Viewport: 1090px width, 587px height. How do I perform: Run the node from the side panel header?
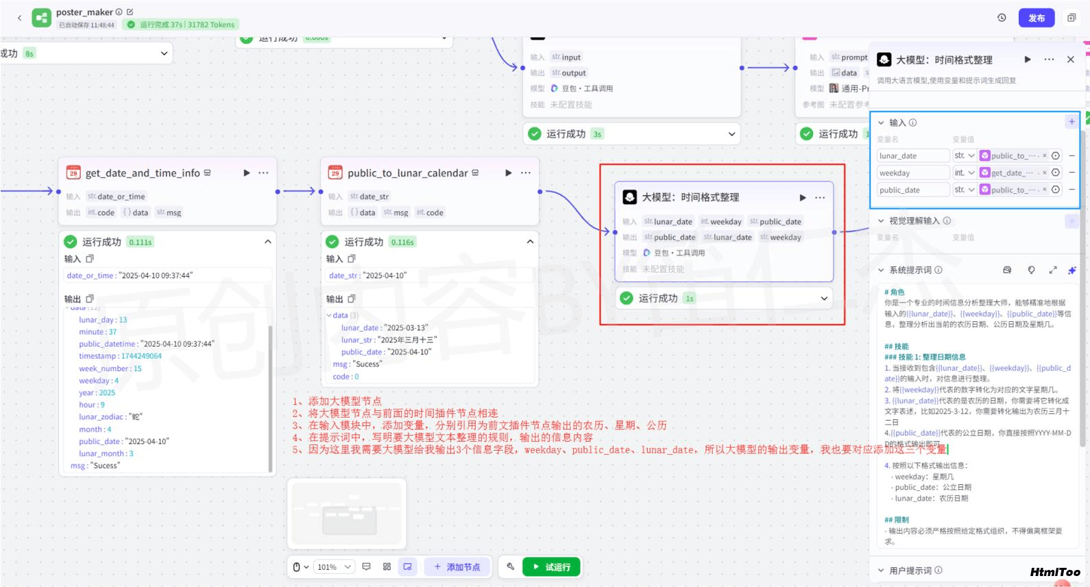(1028, 60)
